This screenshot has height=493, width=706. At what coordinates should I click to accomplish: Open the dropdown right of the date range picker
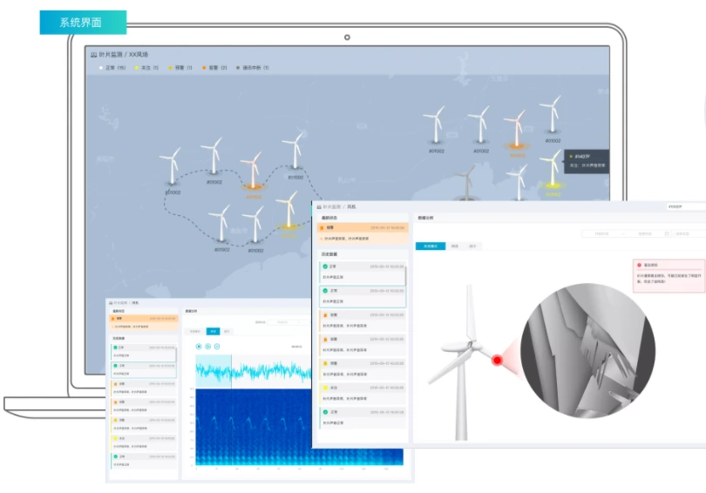click(689, 234)
